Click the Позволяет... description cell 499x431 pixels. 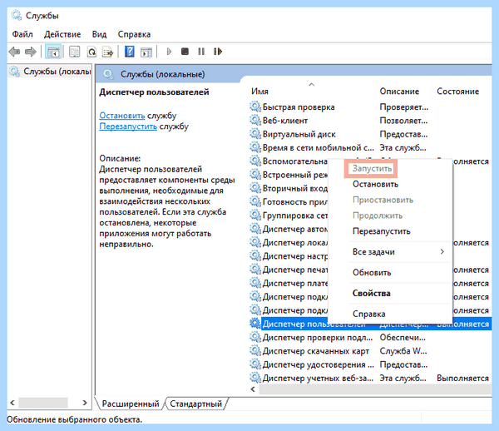point(403,121)
